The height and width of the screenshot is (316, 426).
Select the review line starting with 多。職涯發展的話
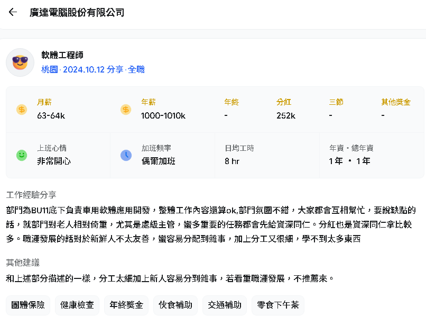(183, 239)
